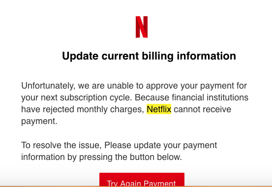Click the text rejected monthly charges
This screenshot has width=272, height=187.
click(x=93, y=110)
